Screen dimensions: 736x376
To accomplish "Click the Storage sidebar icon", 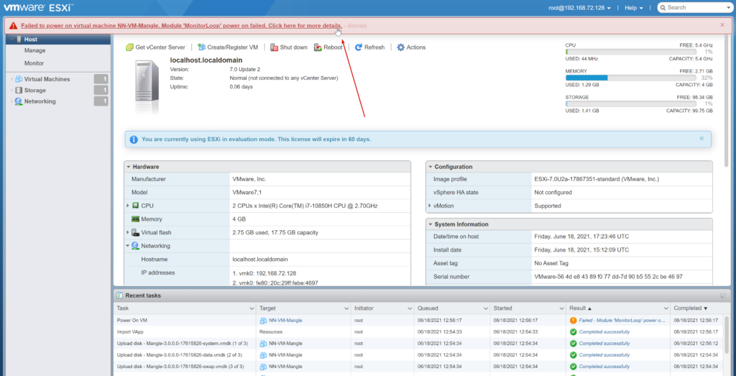I will tap(19, 90).
